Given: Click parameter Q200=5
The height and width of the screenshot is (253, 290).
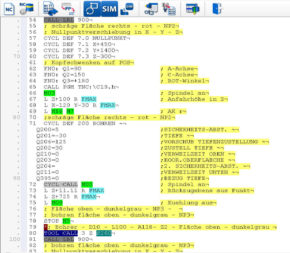Looking at the screenshot, I should (48, 130).
